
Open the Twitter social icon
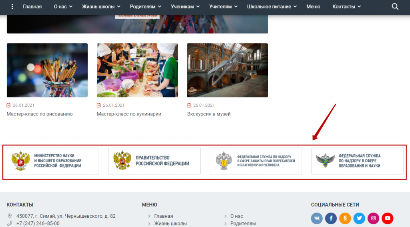[359, 218]
